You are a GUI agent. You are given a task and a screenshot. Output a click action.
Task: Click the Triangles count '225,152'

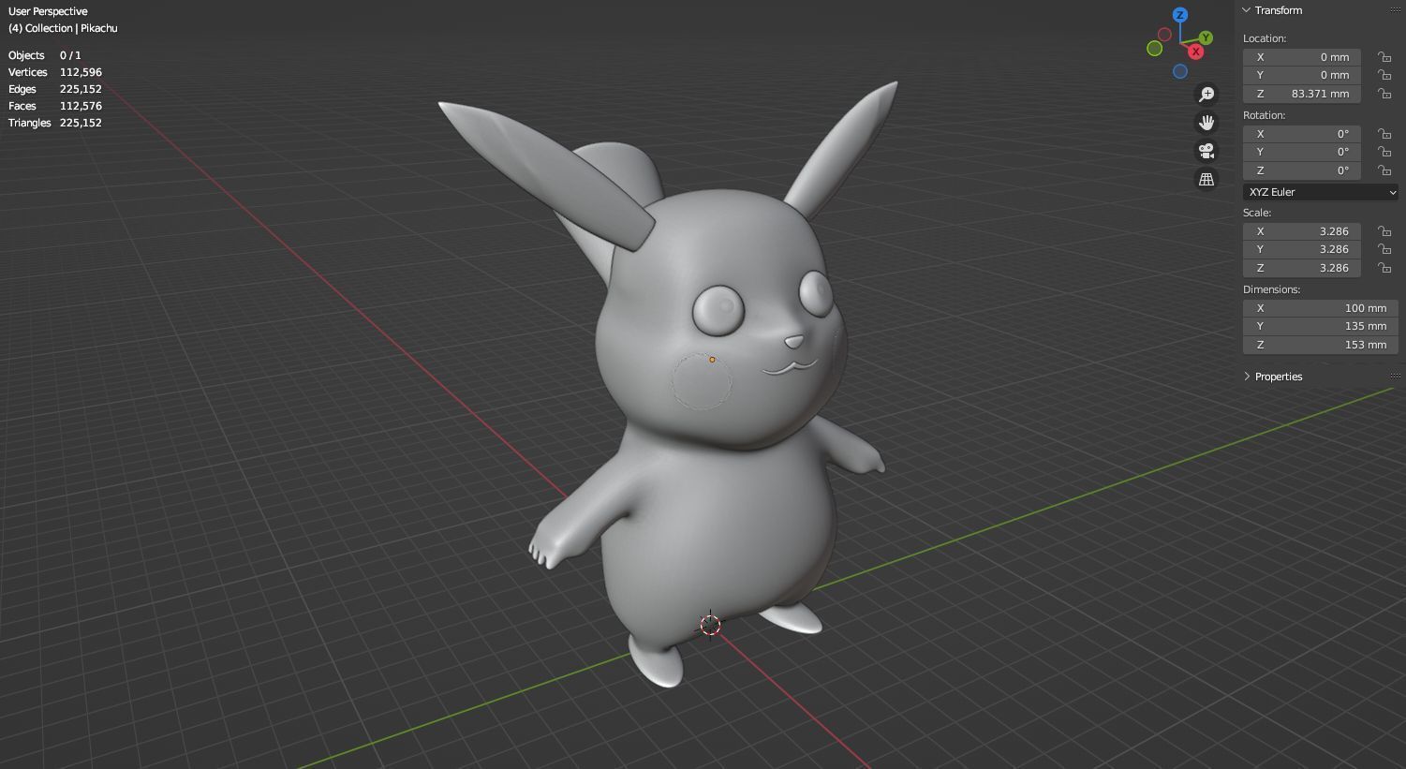(x=81, y=123)
